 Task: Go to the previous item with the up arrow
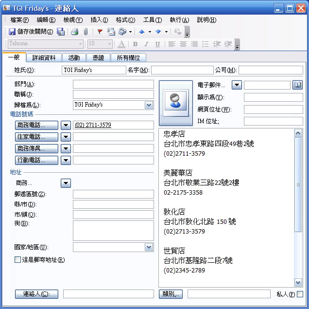[x=142, y=32]
